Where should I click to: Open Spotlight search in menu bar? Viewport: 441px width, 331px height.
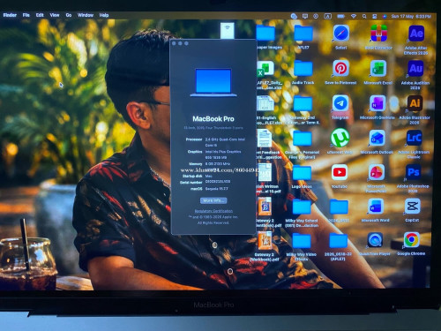click(364, 17)
